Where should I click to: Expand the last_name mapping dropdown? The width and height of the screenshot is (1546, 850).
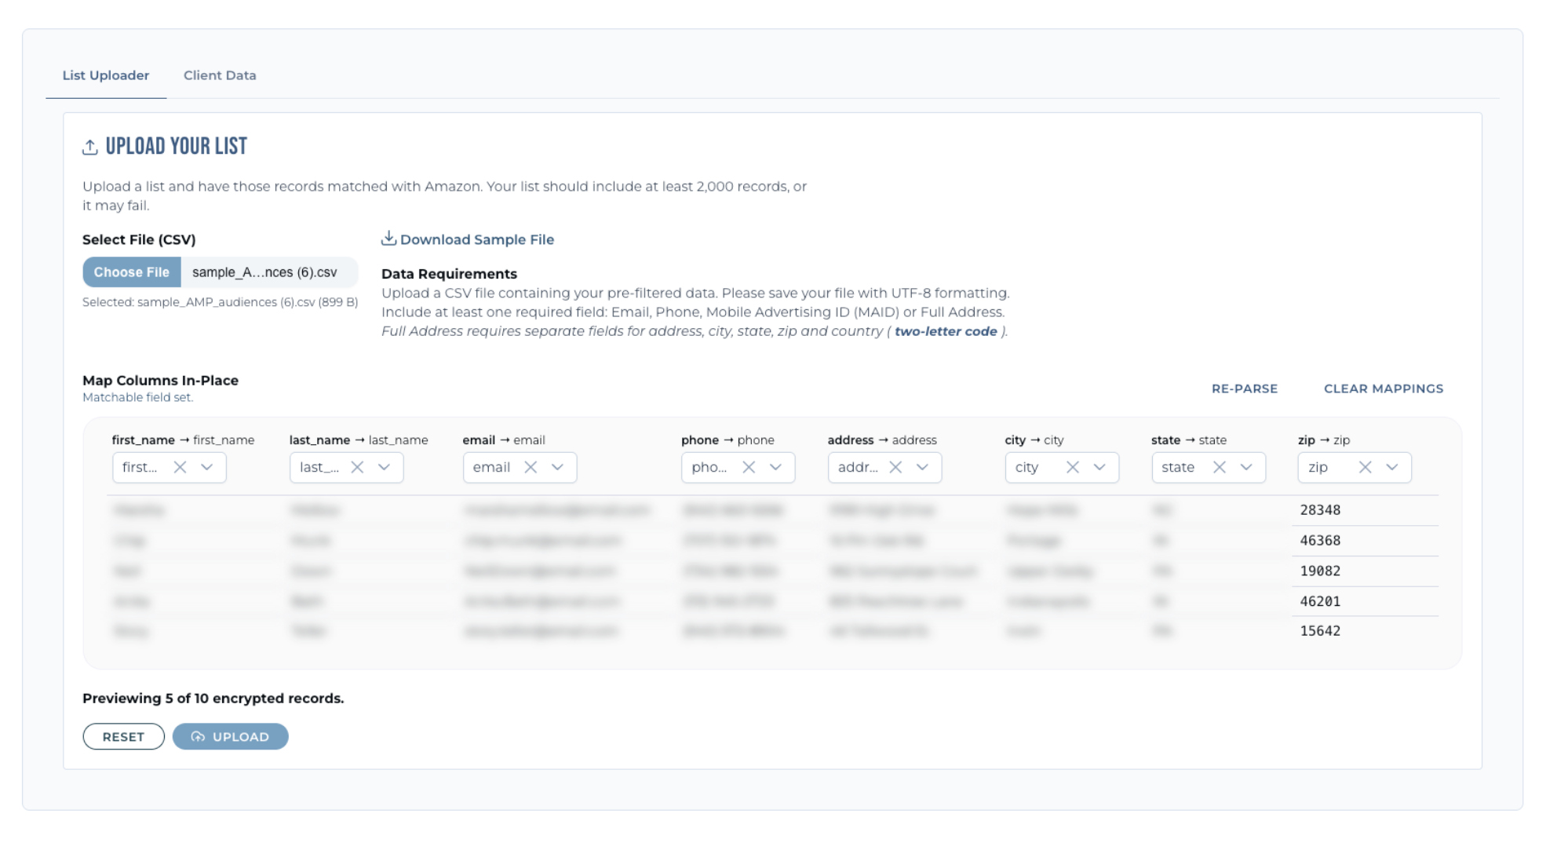(x=384, y=467)
